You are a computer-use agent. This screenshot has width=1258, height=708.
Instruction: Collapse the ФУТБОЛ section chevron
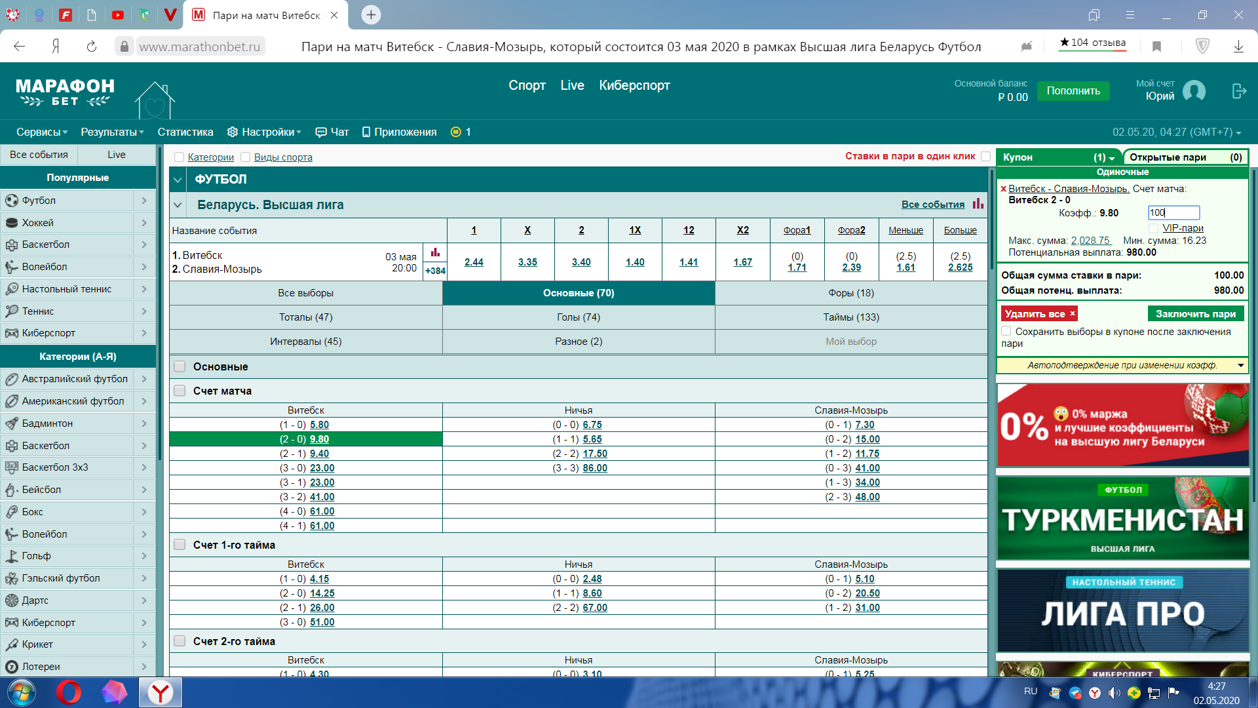click(x=178, y=180)
